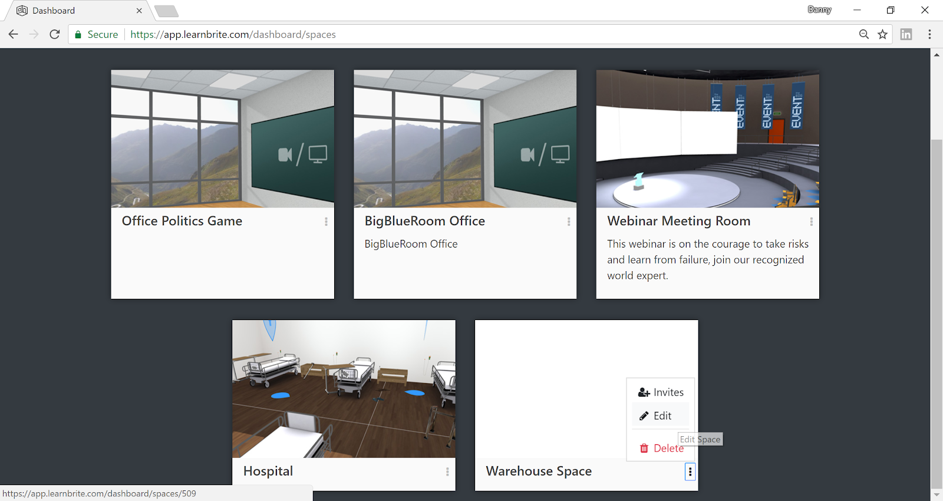Click the BigBlueRoom Office title
Image resolution: width=943 pixels, height=501 pixels.
coord(425,221)
